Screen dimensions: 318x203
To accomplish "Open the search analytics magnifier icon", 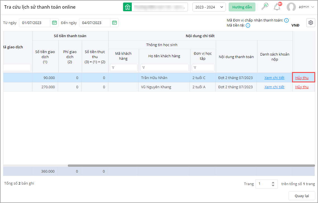I will (265, 6).
